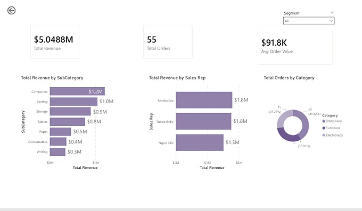This screenshot has width=362, height=211.
Task: Click the Storage revenue bar
Action: tap(70, 112)
